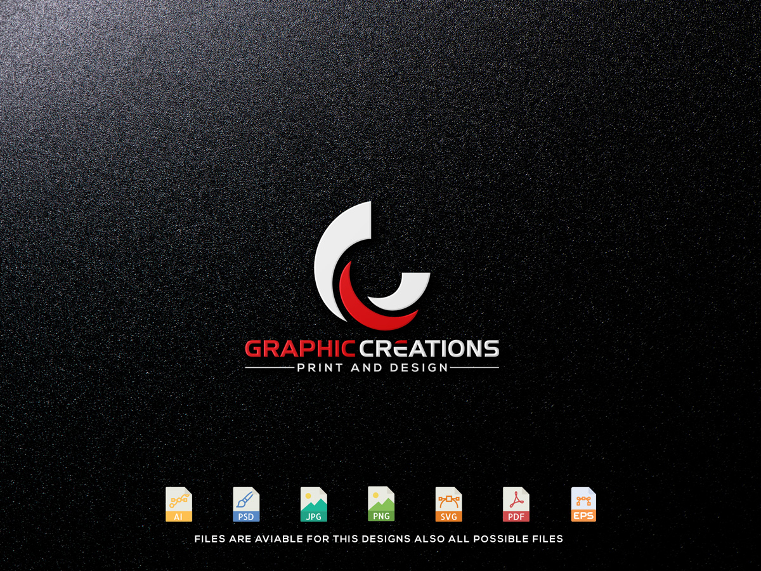Click the PDF file format icon
This screenshot has width=761, height=571.
[516, 504]
